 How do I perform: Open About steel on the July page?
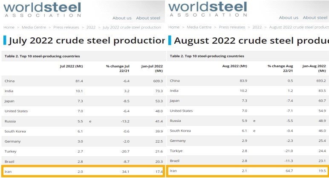point(148,18)
